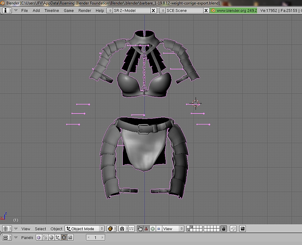Enable the translate manipulator triangle
Image resolution: width=302 pixels, height=245 pixels.
(146, 229)
